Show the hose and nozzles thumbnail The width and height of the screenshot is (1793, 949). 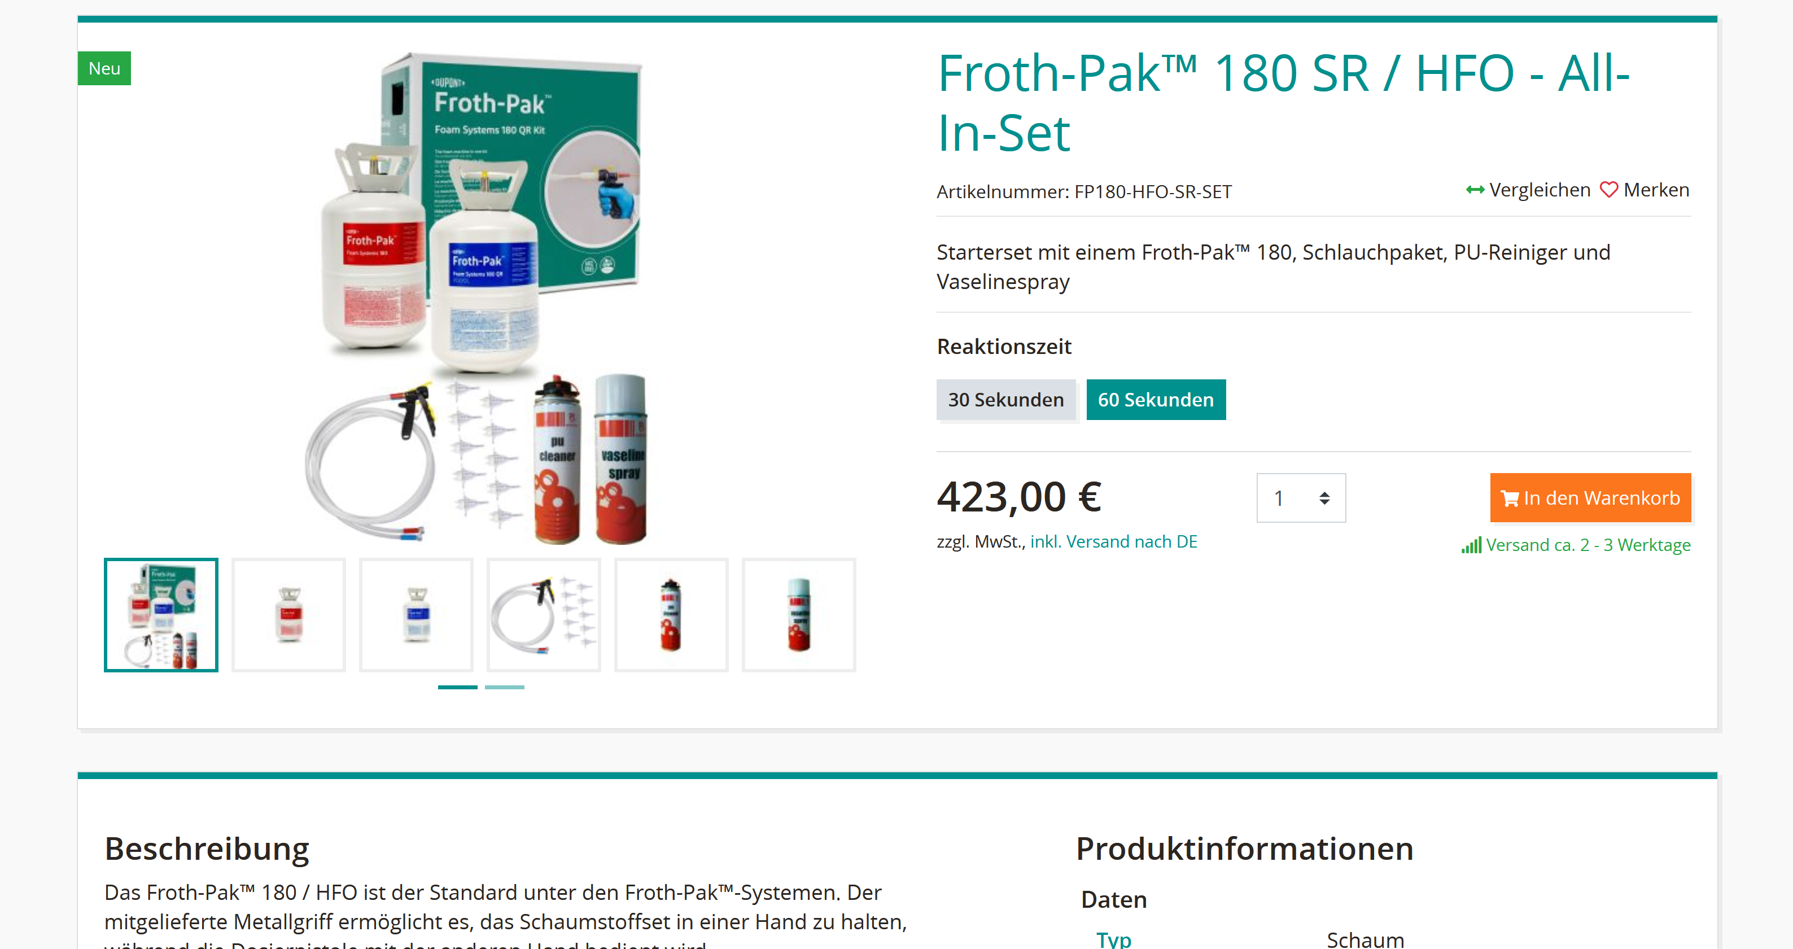(x=544, y=615)
